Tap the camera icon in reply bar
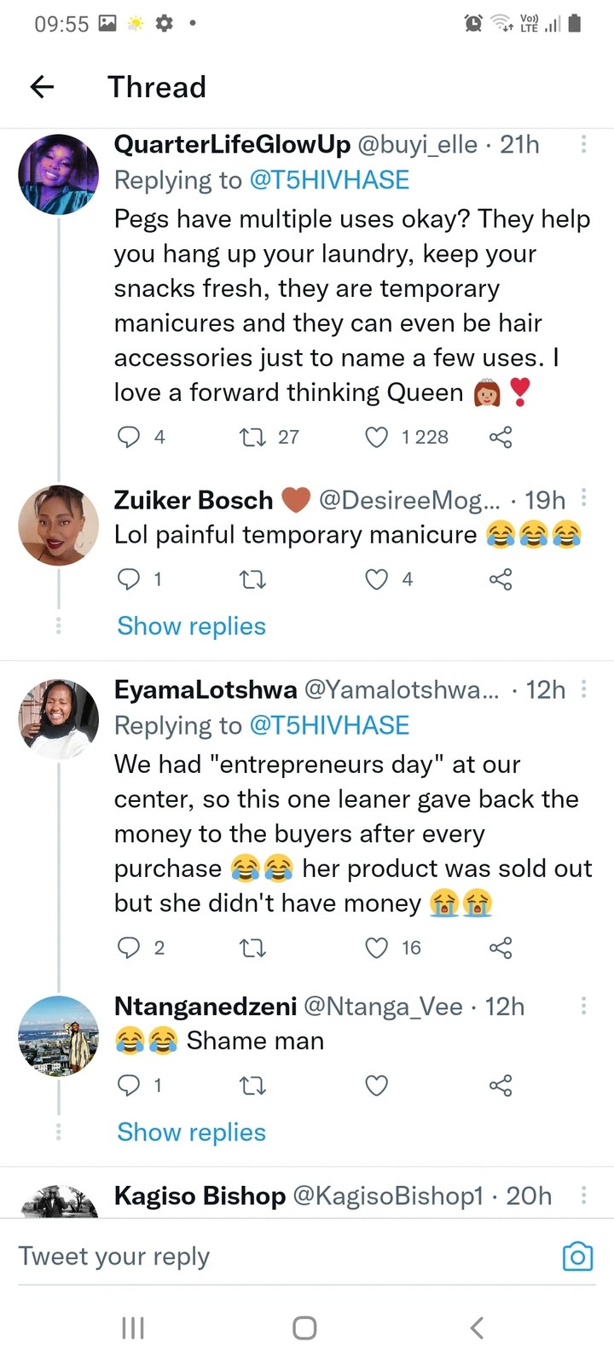This screenshot has width=614, height=1365. coord(577,1257)
